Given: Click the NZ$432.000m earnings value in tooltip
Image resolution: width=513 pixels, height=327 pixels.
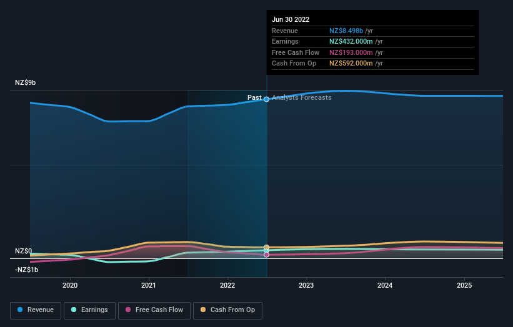Looking at the screenshot, I should pyautogui.click(x=351, y=41).
